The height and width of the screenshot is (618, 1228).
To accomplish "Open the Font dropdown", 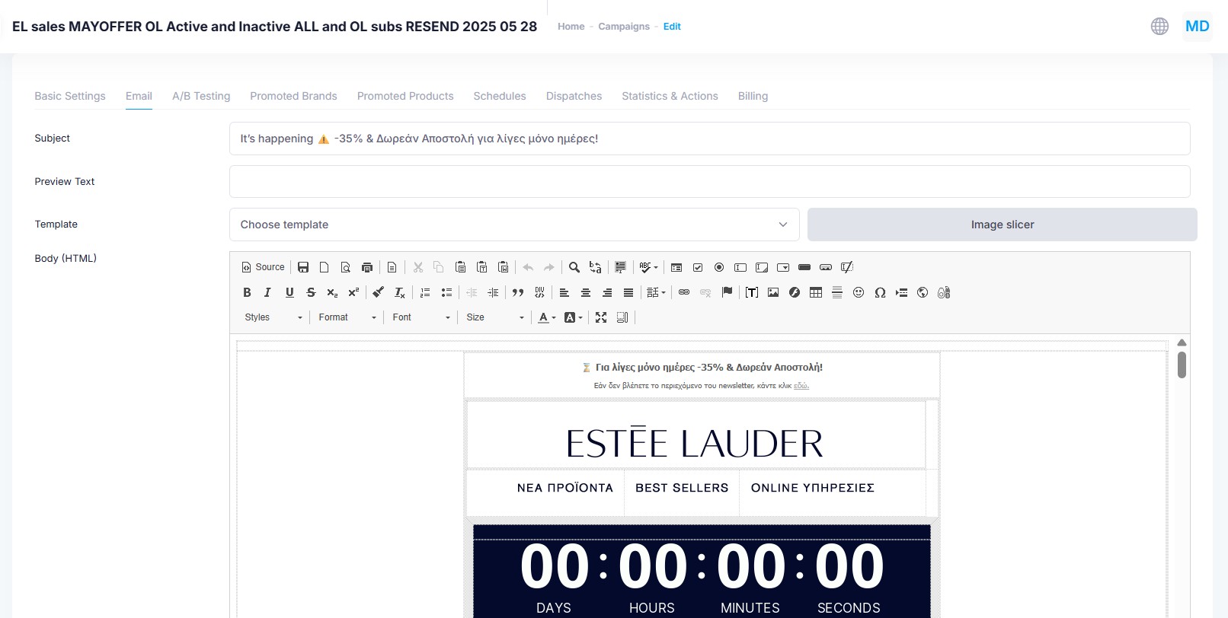I will coord(421,317).
